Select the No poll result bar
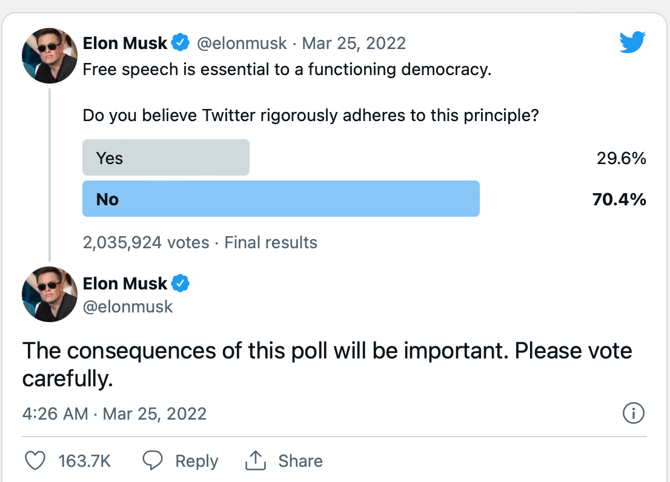Viewport: 670px width, 482px height. [280, 199]
